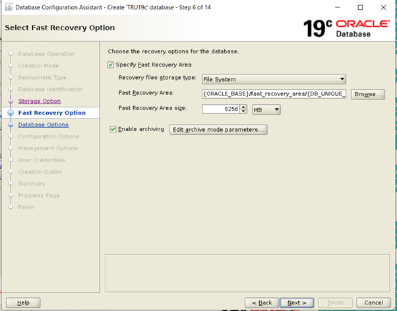Click the Fast Recovery Area path field
Screen dimensions: 397x311
[x=274, y=94]
